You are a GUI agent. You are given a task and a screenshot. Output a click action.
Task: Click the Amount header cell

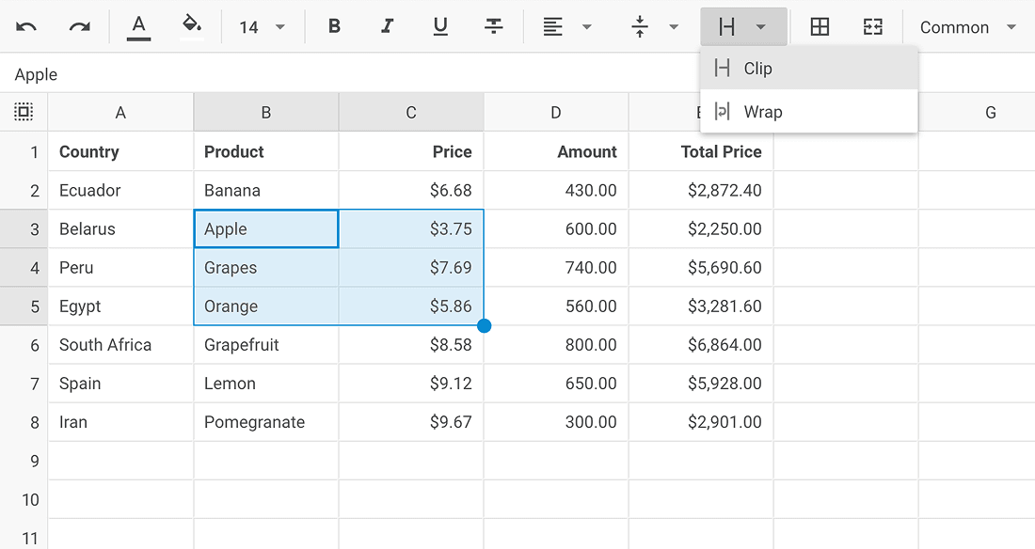(x=556, y=151)
